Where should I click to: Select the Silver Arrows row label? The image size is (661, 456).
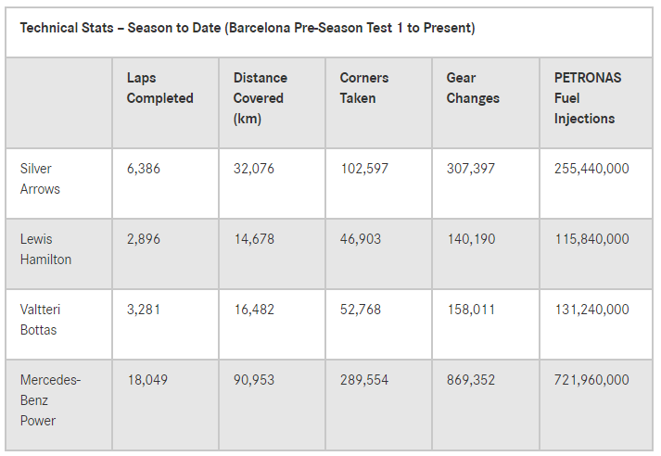[40, 179]
